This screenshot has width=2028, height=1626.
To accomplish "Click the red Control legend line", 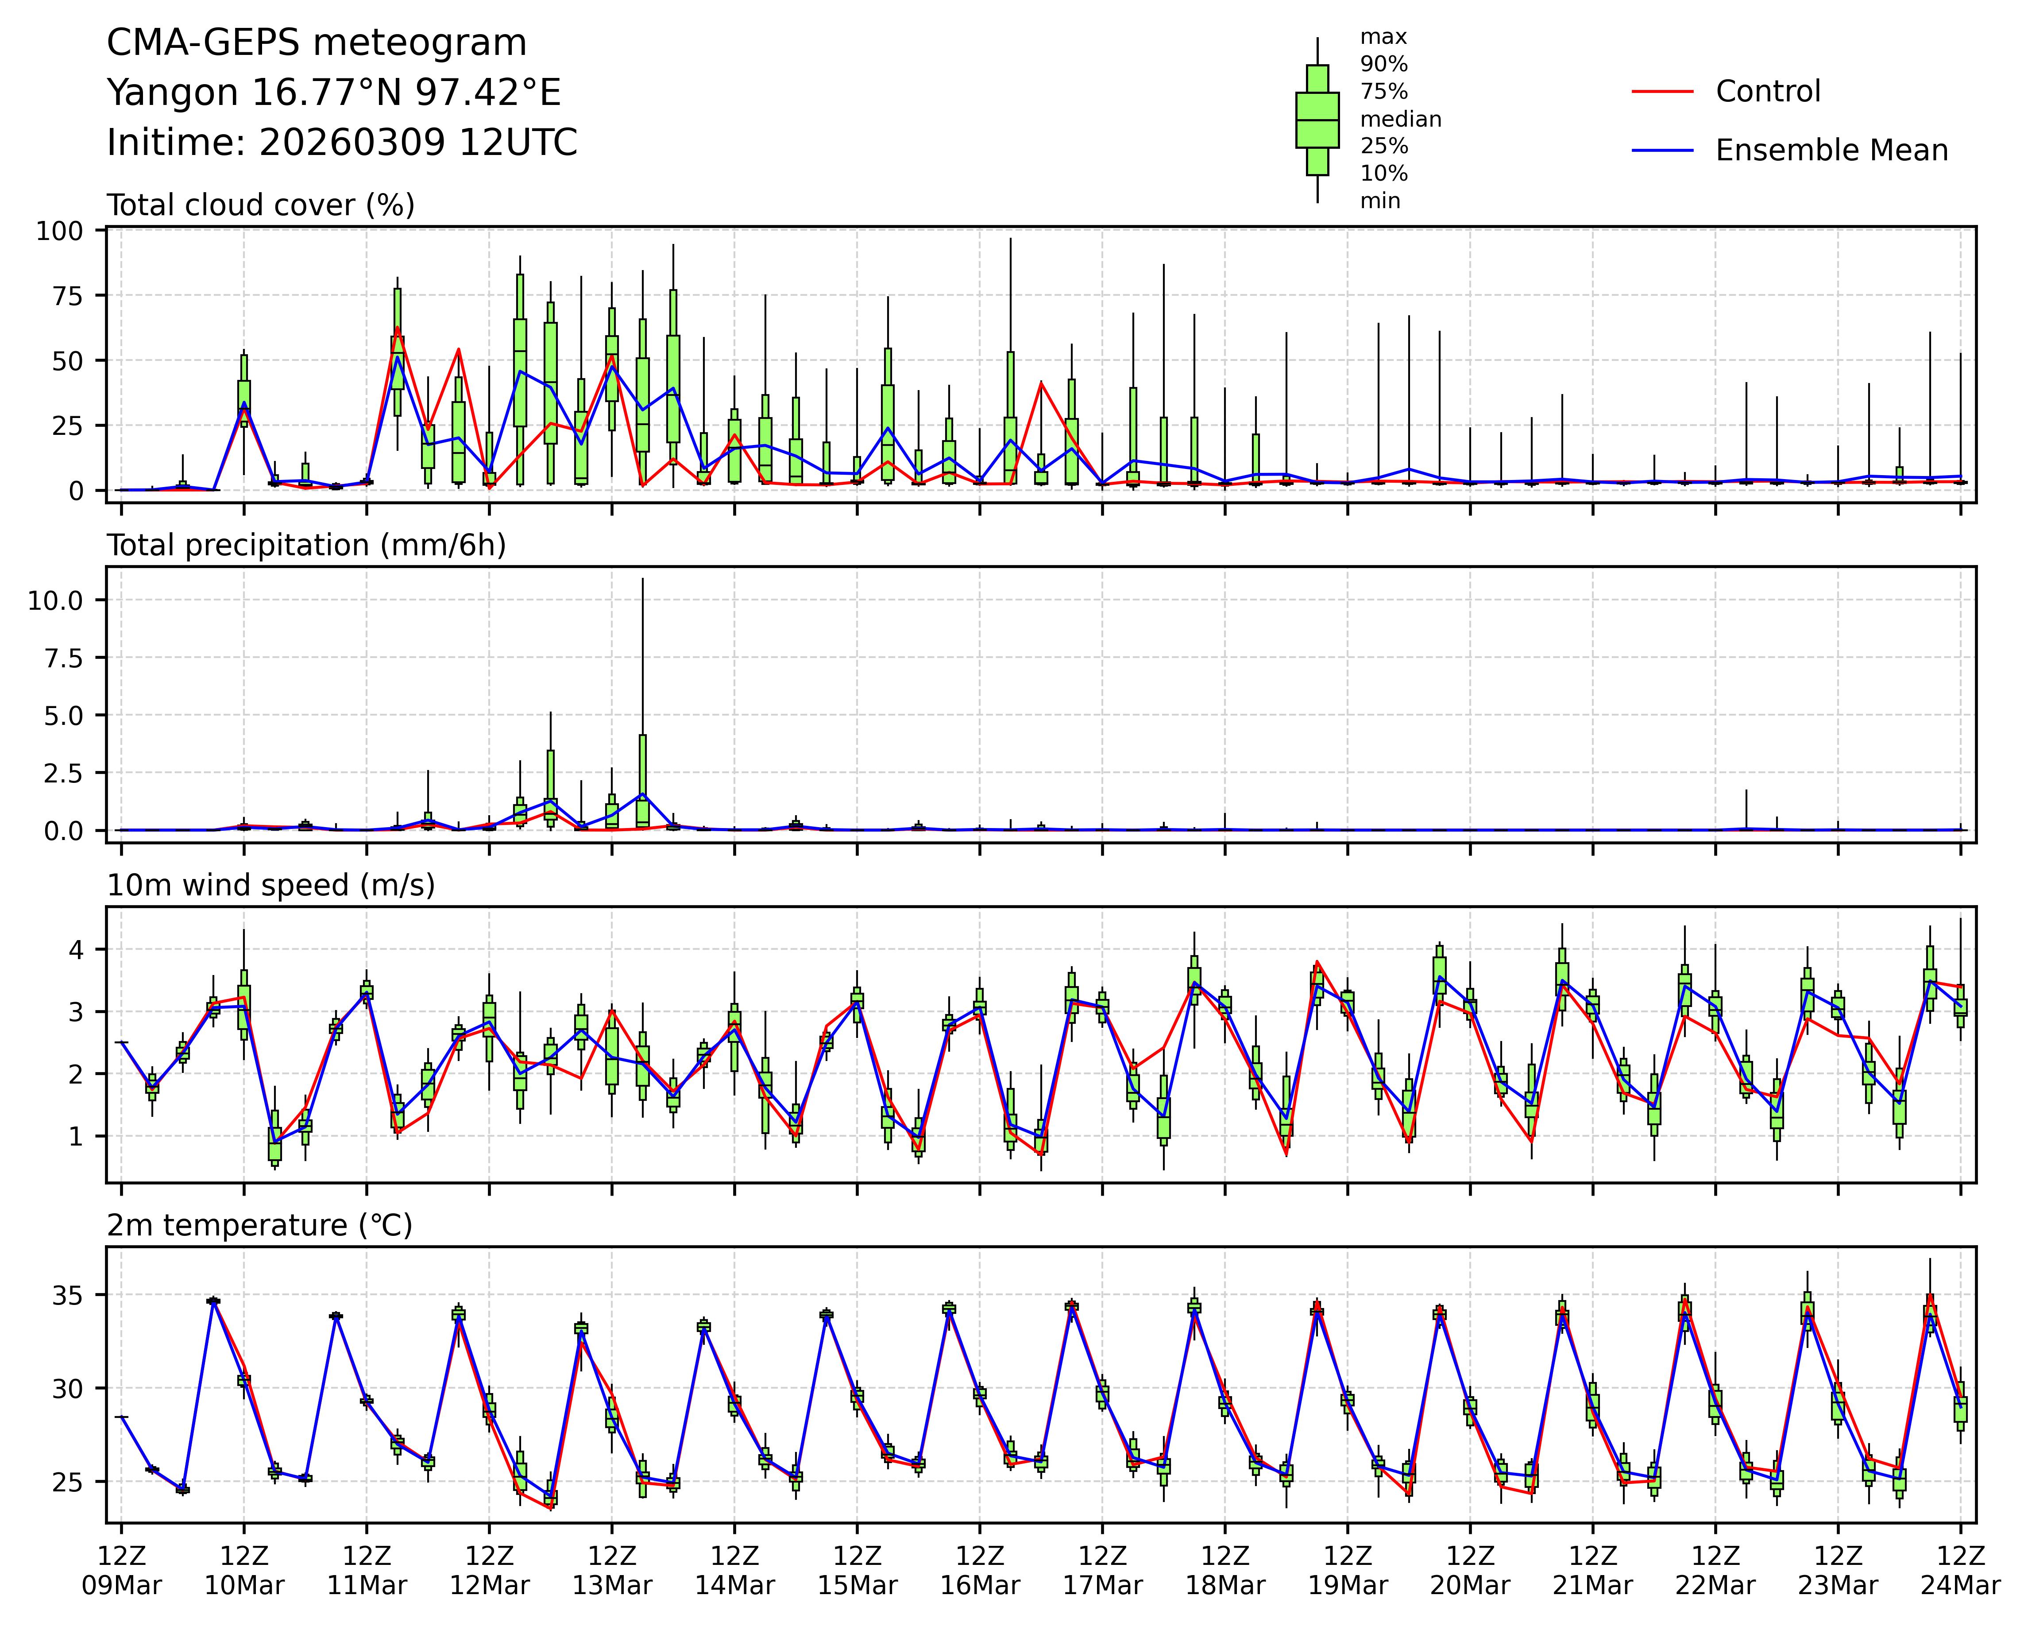I will point(1662,91).
